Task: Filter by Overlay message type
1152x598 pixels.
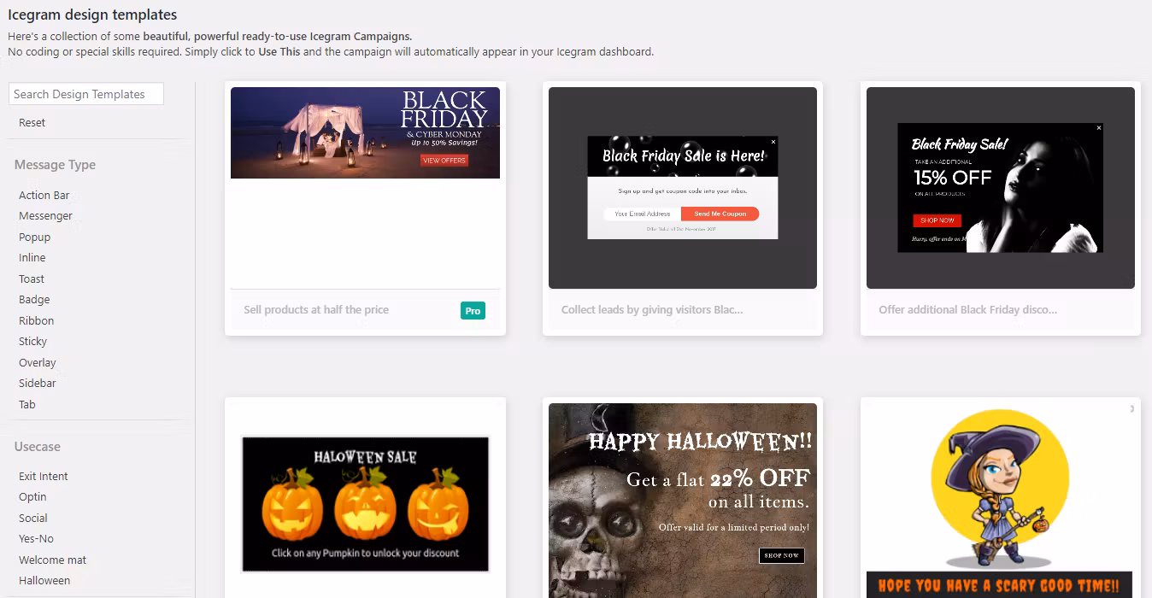Action: click(x=37, y=362)
